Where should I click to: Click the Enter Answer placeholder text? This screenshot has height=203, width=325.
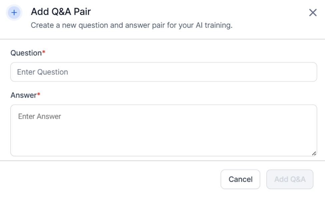coord(40,116)
